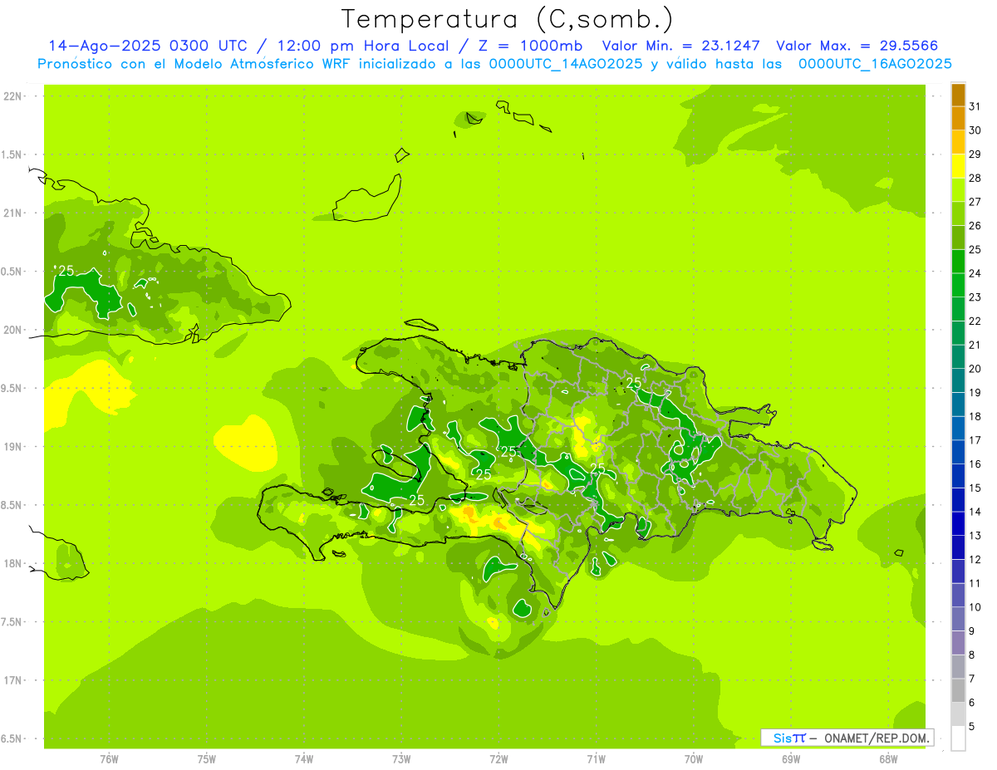Click the blue swatch between 14 and 15
997x770 pixels.
958,500
